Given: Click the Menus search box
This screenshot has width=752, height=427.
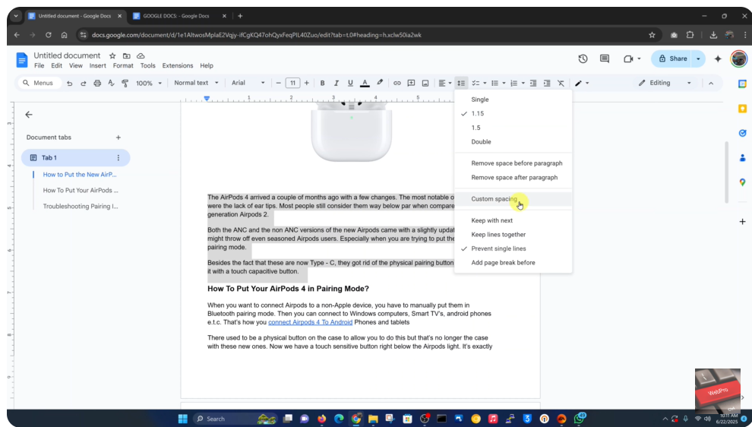Looking at the screenshot, I should (40, 83).
